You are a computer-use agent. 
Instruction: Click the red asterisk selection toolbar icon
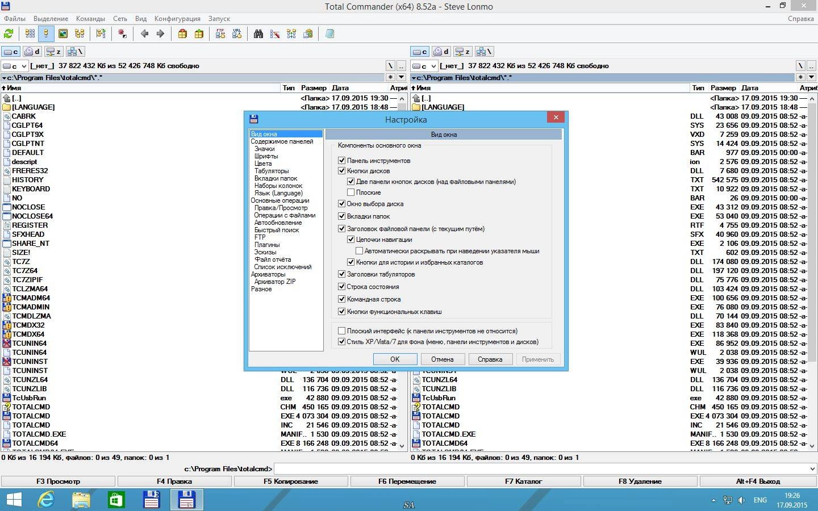122,33
